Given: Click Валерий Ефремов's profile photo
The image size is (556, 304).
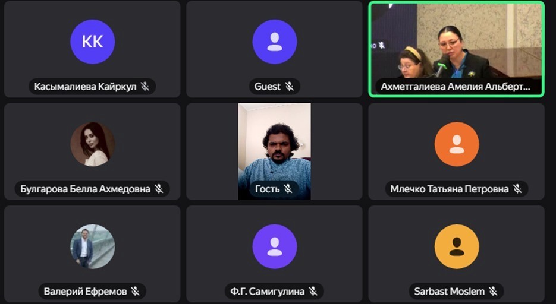Looking at the screenshot, I should click(93, 246).
